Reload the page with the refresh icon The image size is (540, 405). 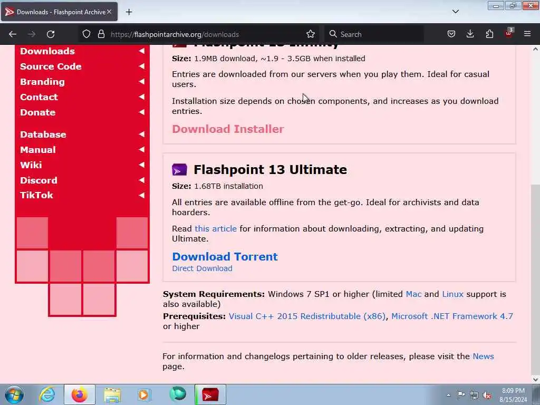[x=51, y=34]
